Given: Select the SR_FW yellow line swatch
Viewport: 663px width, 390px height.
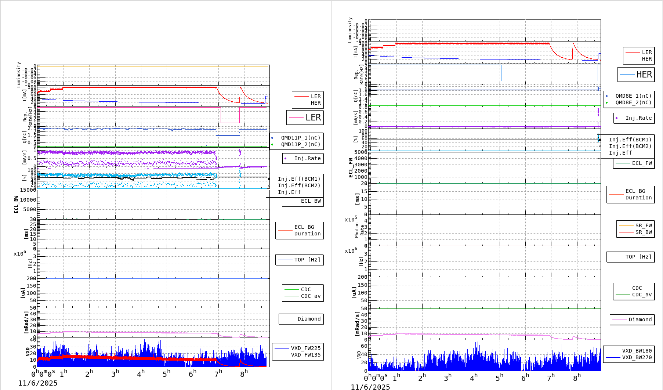Looking at the screenshot, I should click(626, 225).
